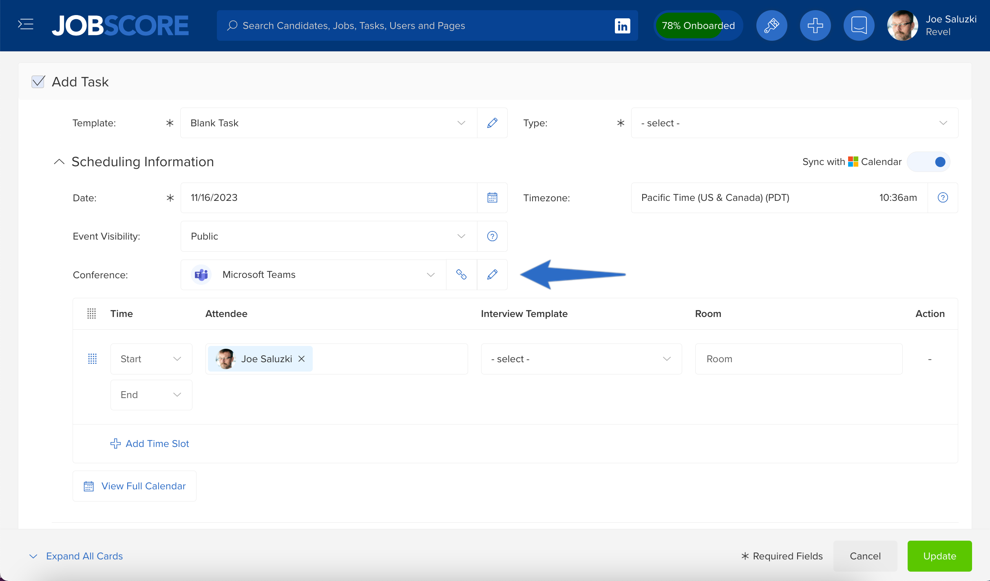Screen dimensions: 990x581
Task: Open the pin tool in header
Action: (x=771, y=25)
